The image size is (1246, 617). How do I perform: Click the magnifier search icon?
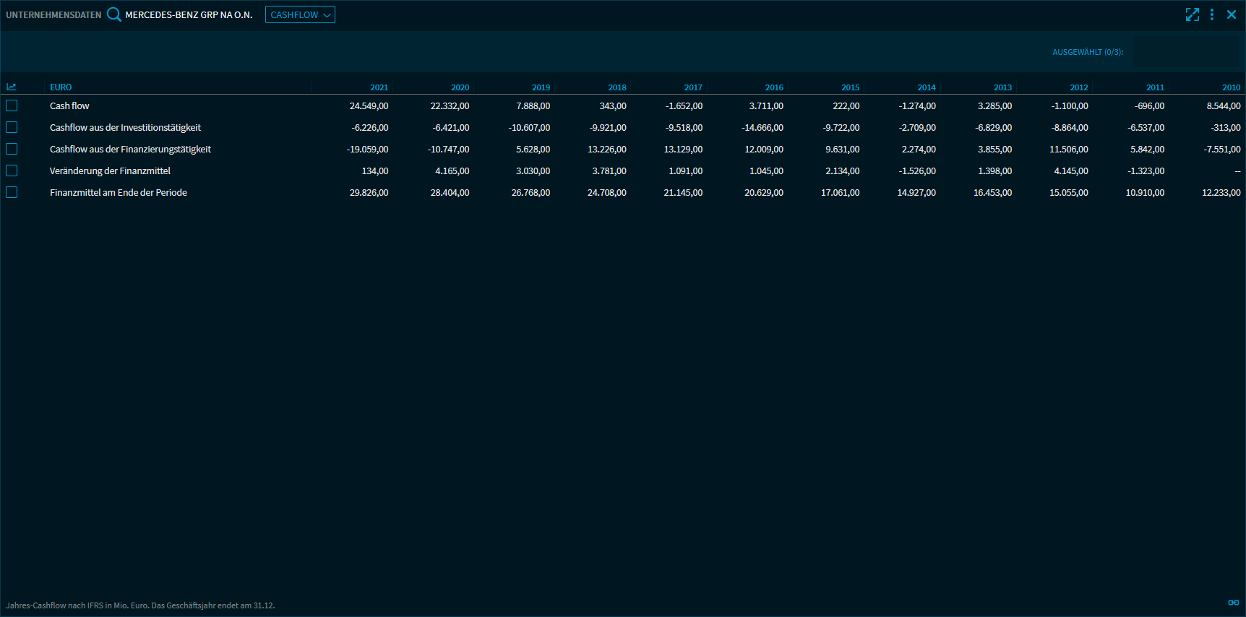(x=114, y=14)
